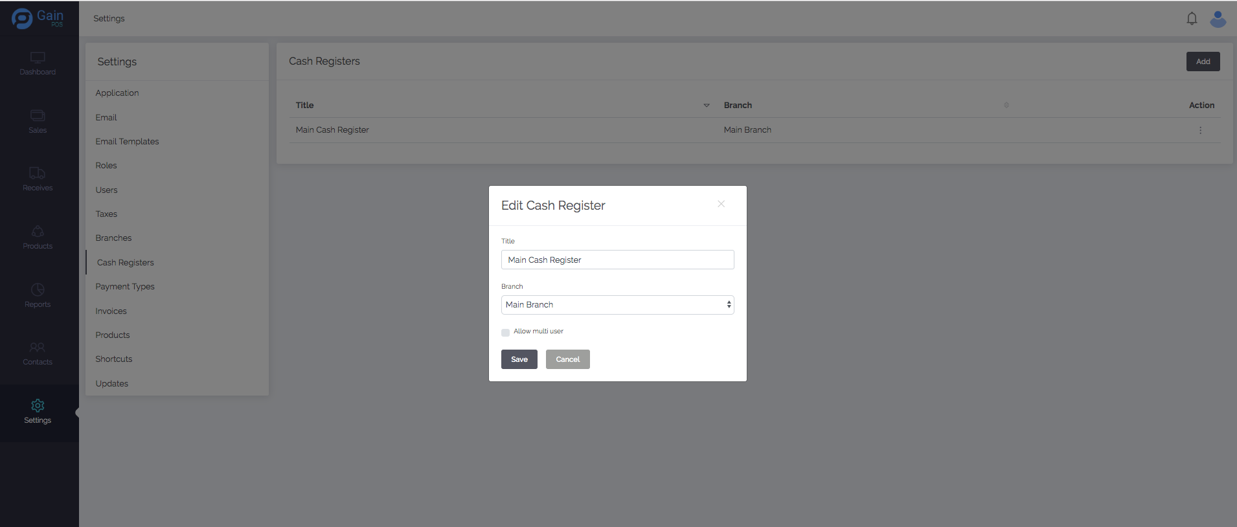Open the Receives truck icon
This screenshot has width=1237, height=527.
pyautogui.click(x=38, y=174)
